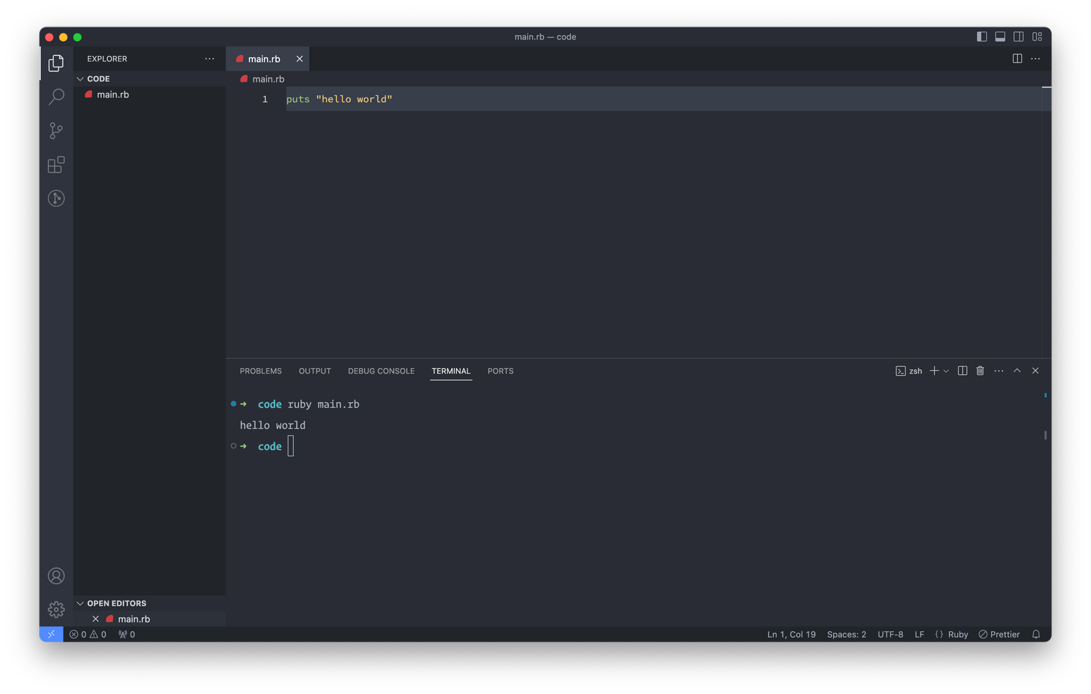Collapse the OPEN EDITORS section
1091x694 pixels.
click(x=80, y=603)
